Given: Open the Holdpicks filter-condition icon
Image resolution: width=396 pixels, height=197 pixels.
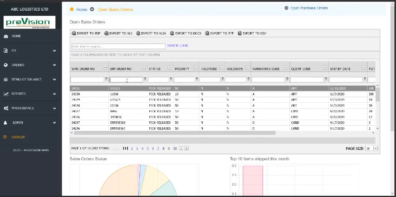Looking at the screenshot, I should pos(223,79).
